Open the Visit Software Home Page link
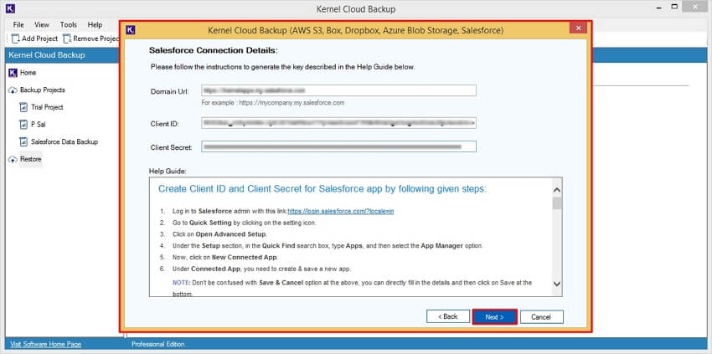Viewport: 712px width, 354px height. (x=45, y=345)
